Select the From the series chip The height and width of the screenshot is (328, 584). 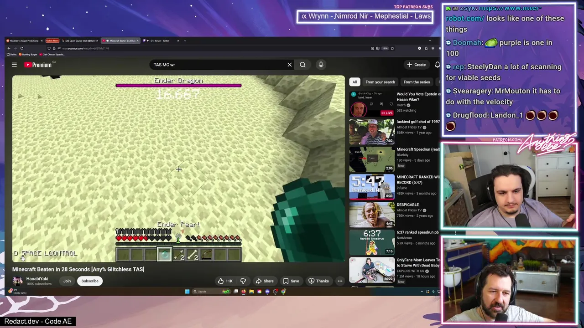click(417, 82)
